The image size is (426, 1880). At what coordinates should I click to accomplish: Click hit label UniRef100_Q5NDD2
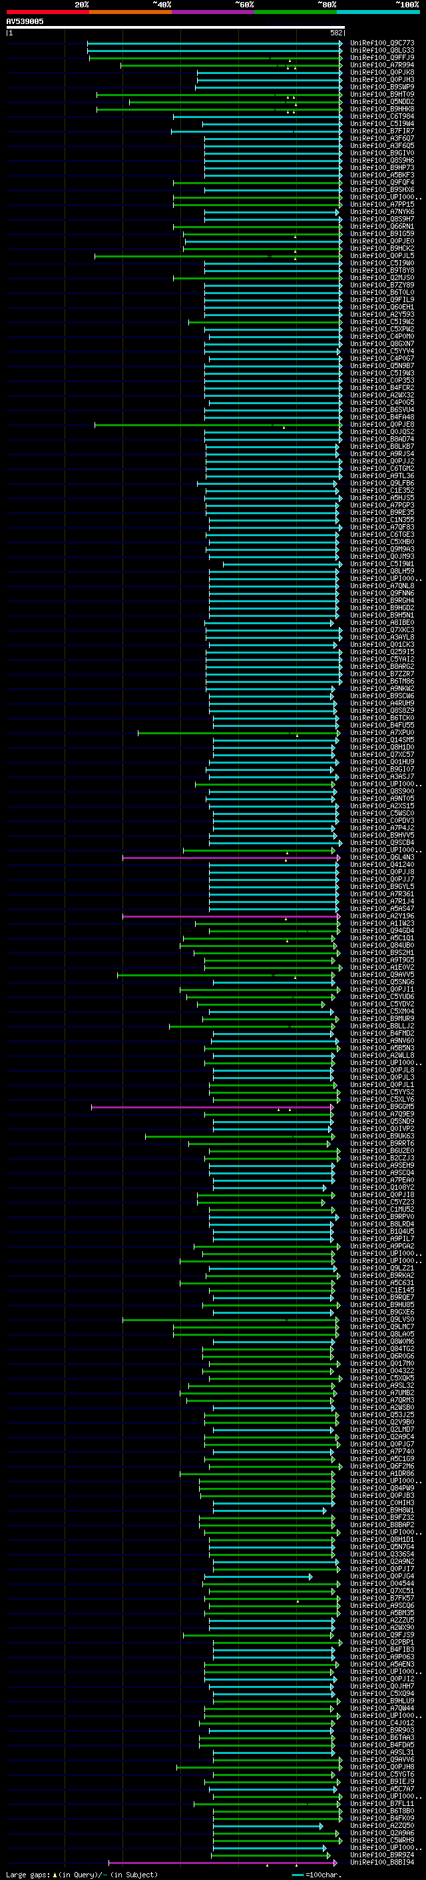[x=381, y=101]
